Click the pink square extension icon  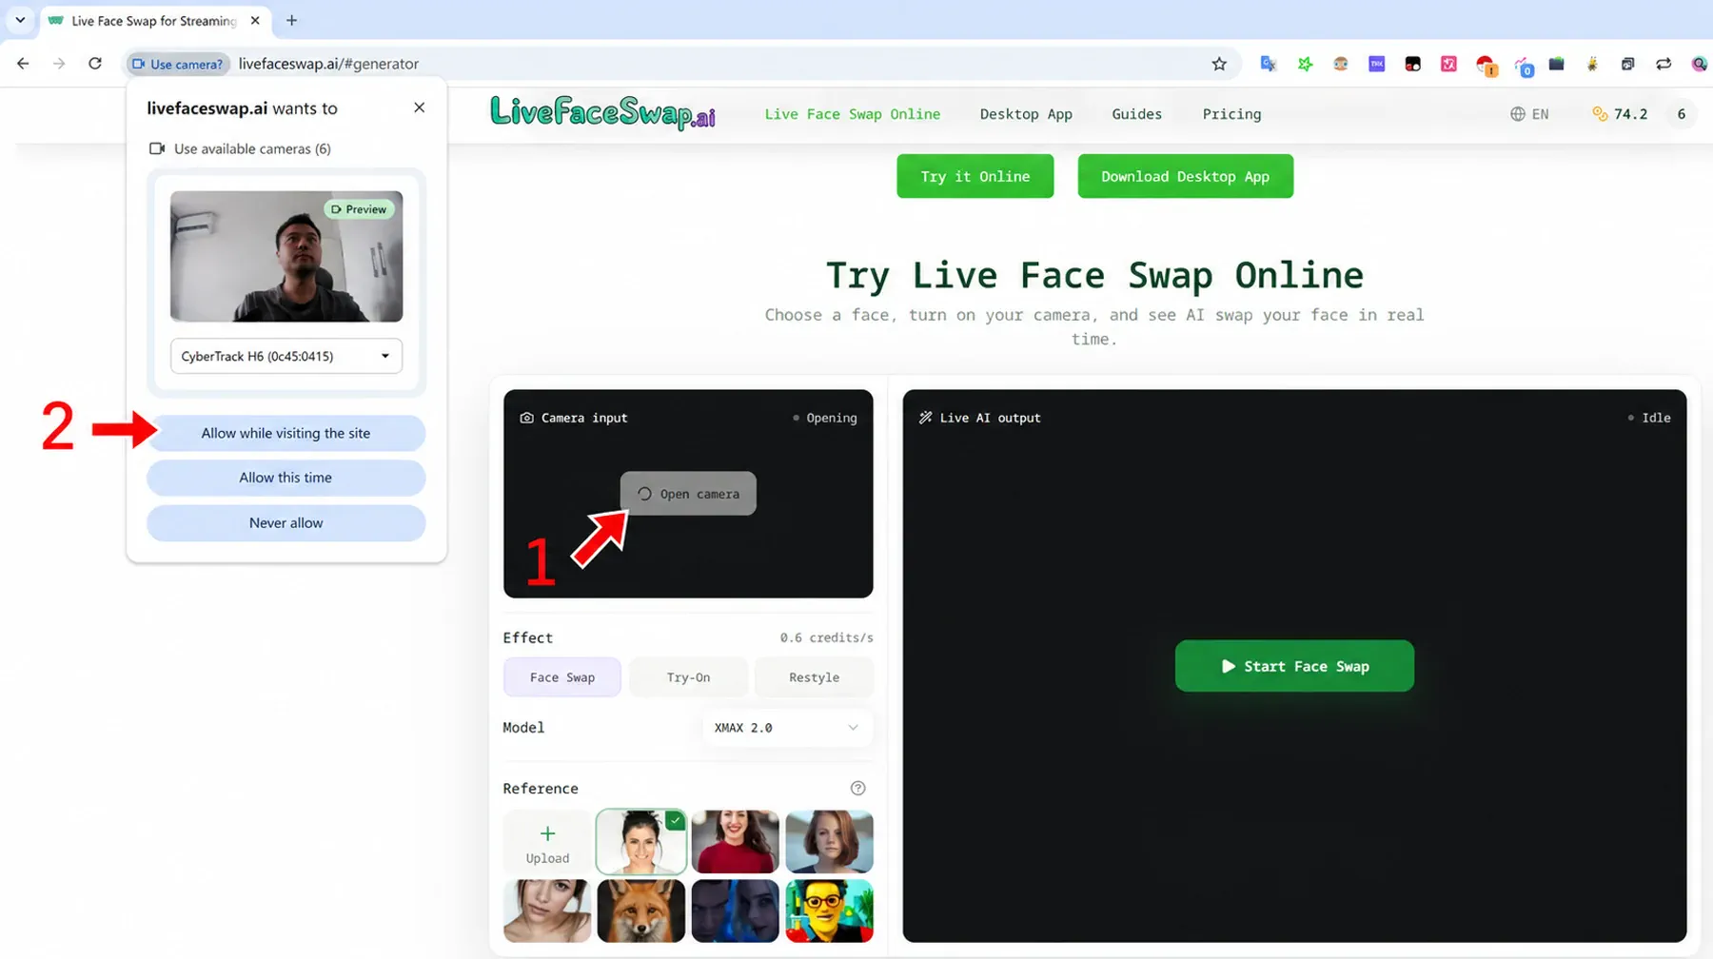(1448, 64)
